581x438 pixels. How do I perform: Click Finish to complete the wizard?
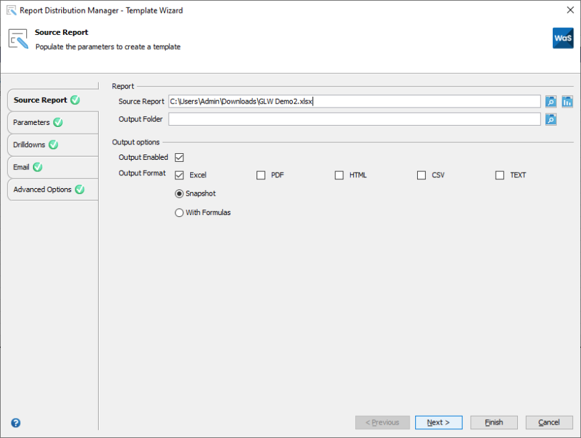(494, 422)
